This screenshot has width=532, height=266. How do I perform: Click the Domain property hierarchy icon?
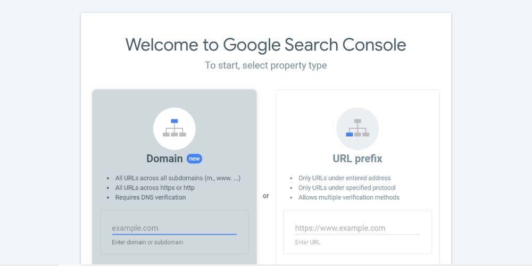174,129
